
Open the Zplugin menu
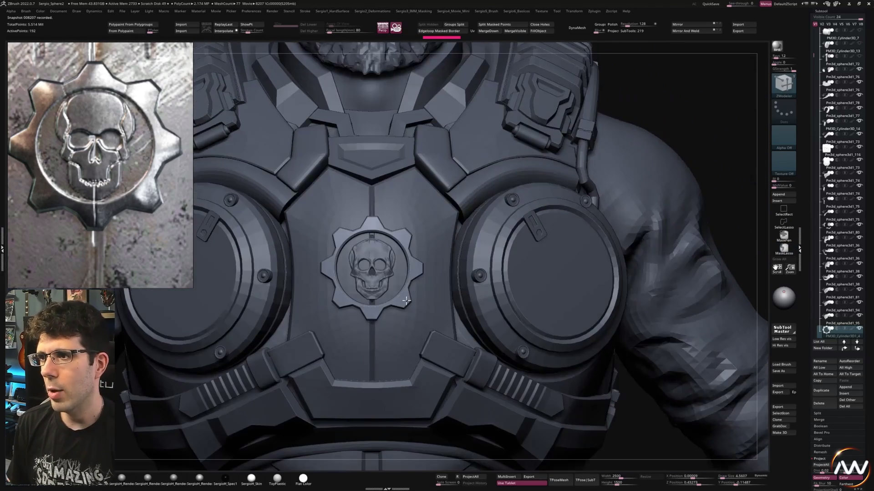coord(594,11)
